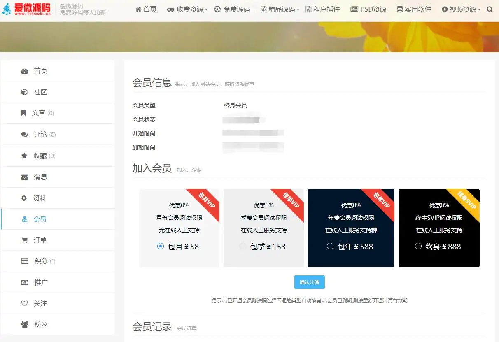Image resolution: width=499 pixels, height=342 pixels.
Task: Click the gamepad icon beside 收费资源
Action: point(170,9)
